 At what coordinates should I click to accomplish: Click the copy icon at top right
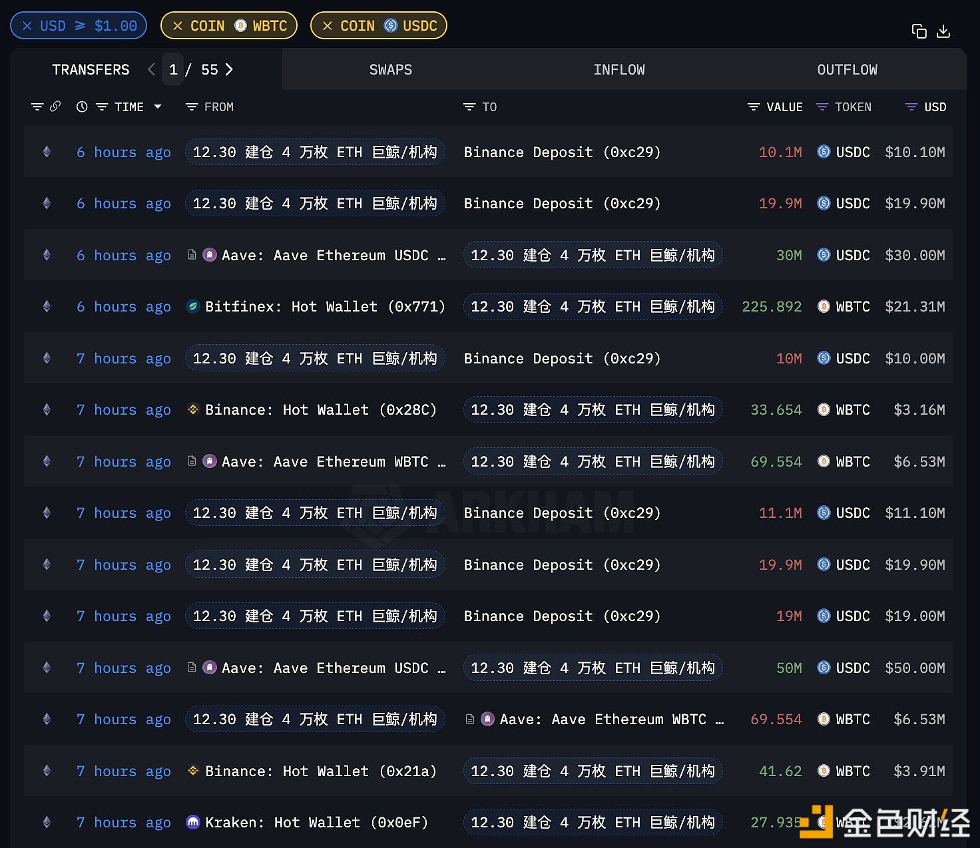click(919, 31)
